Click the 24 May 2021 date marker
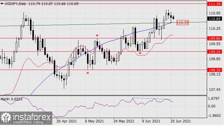224x126 pixels. (124, 121)
